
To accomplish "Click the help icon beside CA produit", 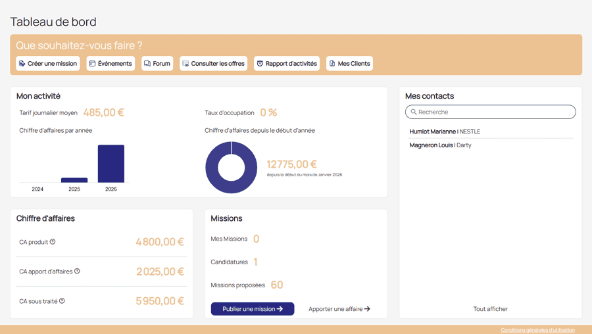I will [53, 242].
